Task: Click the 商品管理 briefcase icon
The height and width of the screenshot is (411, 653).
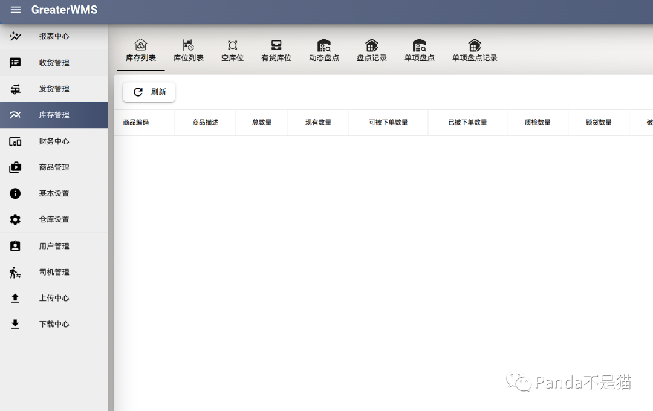Action: (15, 167)
